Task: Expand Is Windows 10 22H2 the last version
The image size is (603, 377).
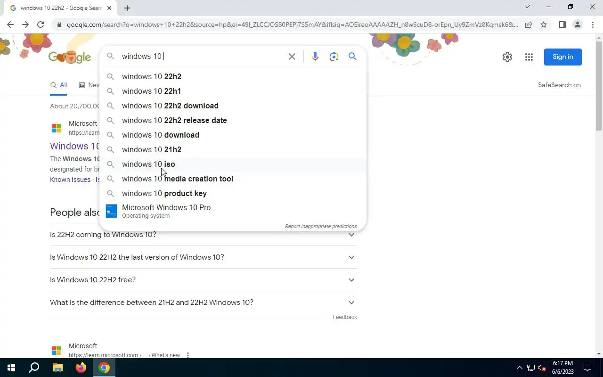Action: (204, 257)
